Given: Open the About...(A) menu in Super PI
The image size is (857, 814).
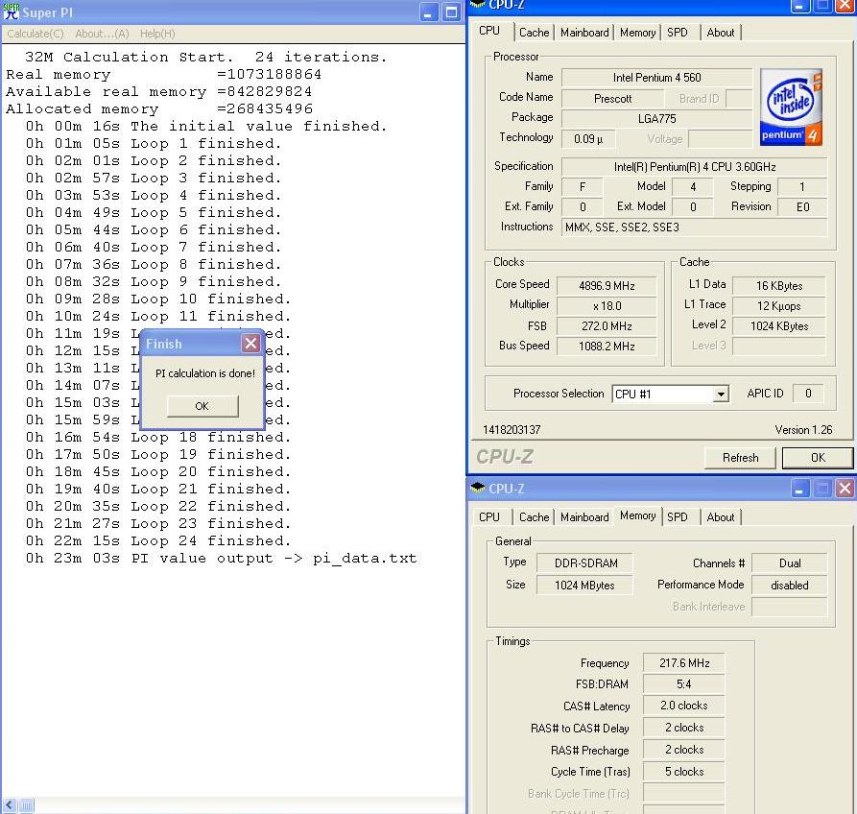Looking at the screenshot, I should [x=102, y=34].
